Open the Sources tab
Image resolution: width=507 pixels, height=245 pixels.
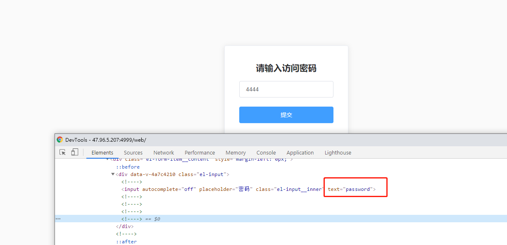(x=133, y=152)
